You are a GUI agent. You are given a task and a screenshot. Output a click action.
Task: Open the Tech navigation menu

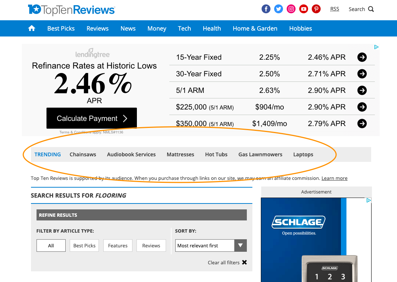point(184,28)
